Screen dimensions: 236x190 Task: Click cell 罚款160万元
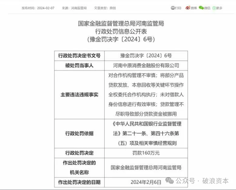coord(146,153)
